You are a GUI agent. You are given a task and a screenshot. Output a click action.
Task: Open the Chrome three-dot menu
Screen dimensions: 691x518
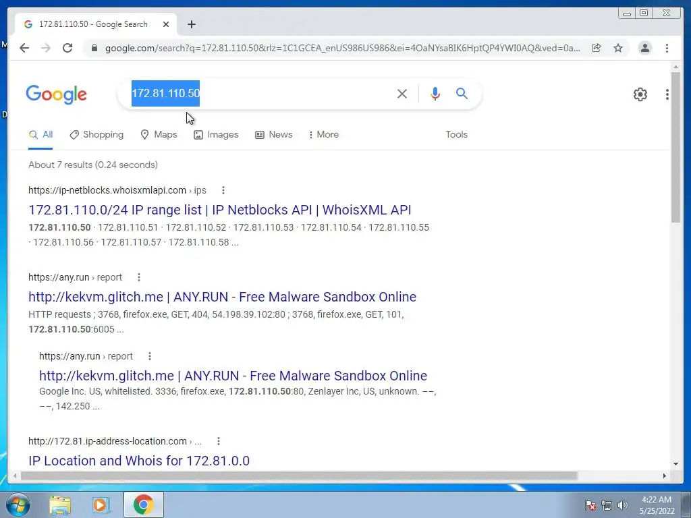(x=667, y=48)
